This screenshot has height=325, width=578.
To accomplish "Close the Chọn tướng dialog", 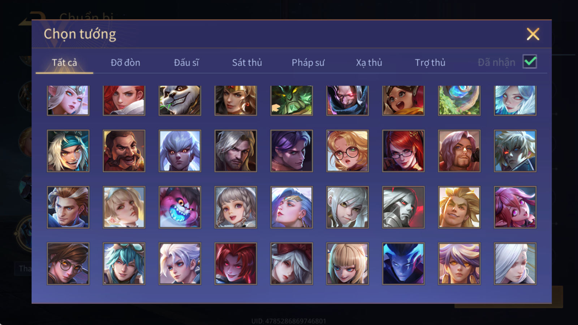I will (x=533, y=34).
